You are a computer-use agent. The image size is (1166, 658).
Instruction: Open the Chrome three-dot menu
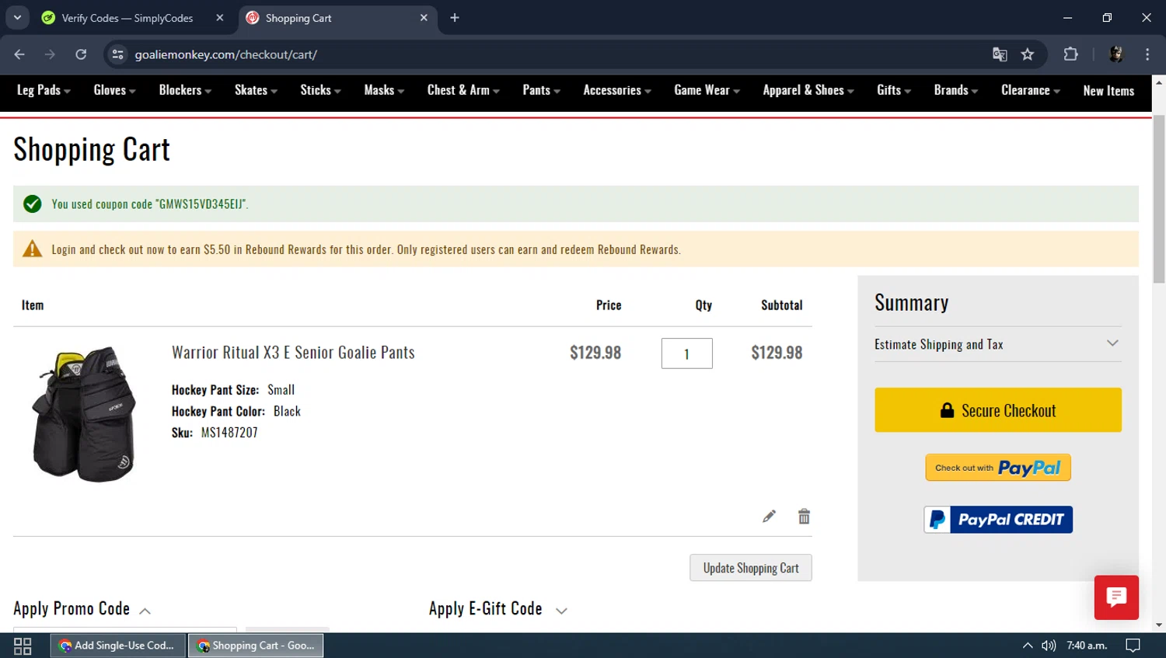coord(1147,54)
